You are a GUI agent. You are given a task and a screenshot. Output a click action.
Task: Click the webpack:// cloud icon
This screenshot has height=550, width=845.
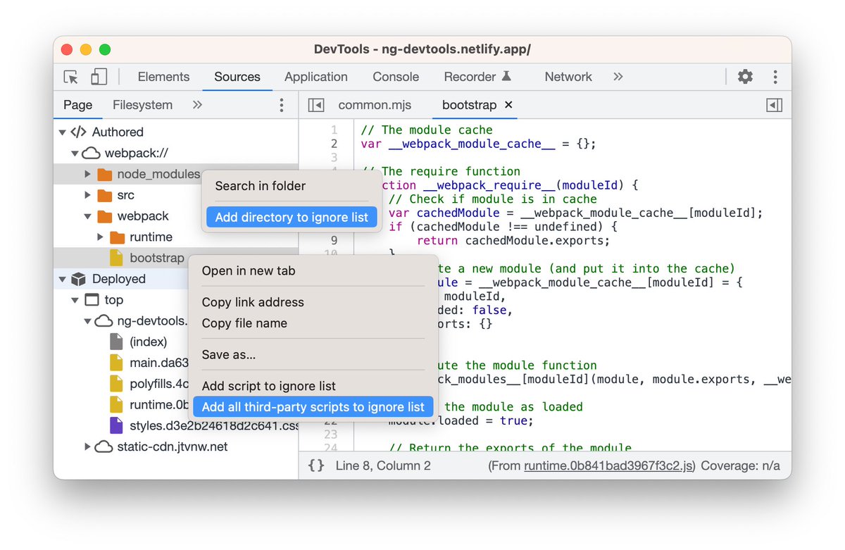tap(92, 153)
